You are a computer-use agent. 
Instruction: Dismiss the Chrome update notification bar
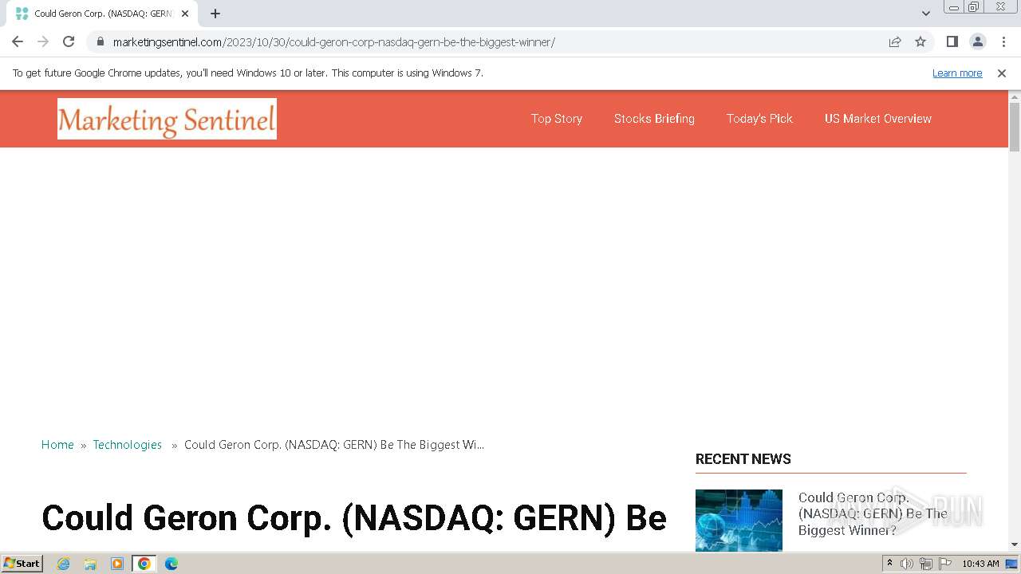click(x=1002, y=73)
